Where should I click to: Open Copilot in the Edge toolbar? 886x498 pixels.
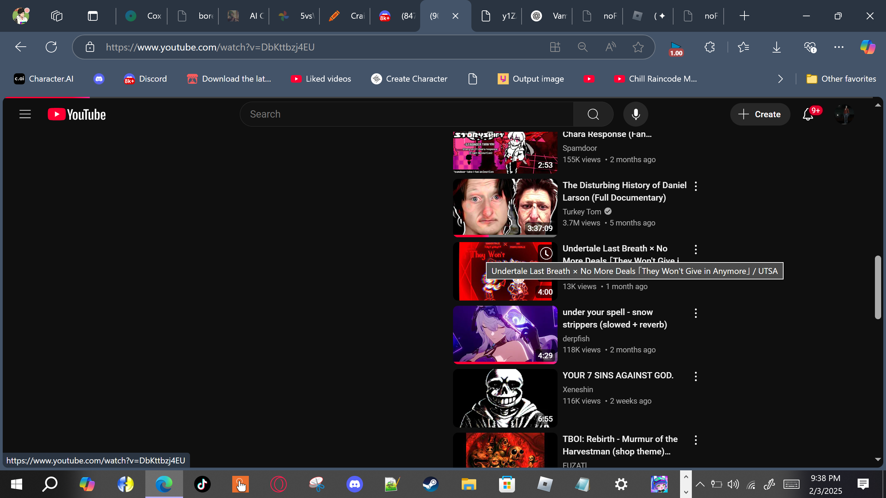(868, 47)
